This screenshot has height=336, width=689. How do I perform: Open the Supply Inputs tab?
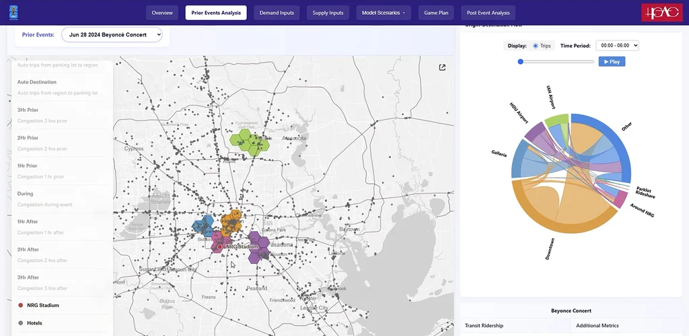pos(328,13)
